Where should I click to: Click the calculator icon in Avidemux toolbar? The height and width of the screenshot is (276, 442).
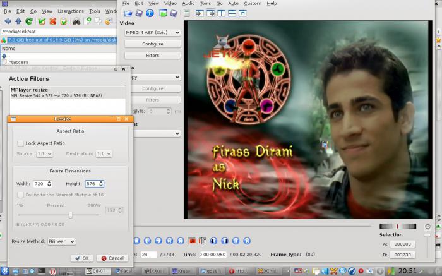[x=187, y=13]
